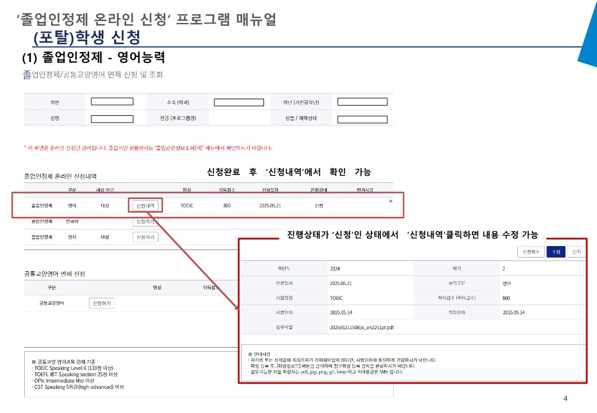Click the 공통교양영어 row label
The image size is (597, 413).
click(x=52, y=303)
